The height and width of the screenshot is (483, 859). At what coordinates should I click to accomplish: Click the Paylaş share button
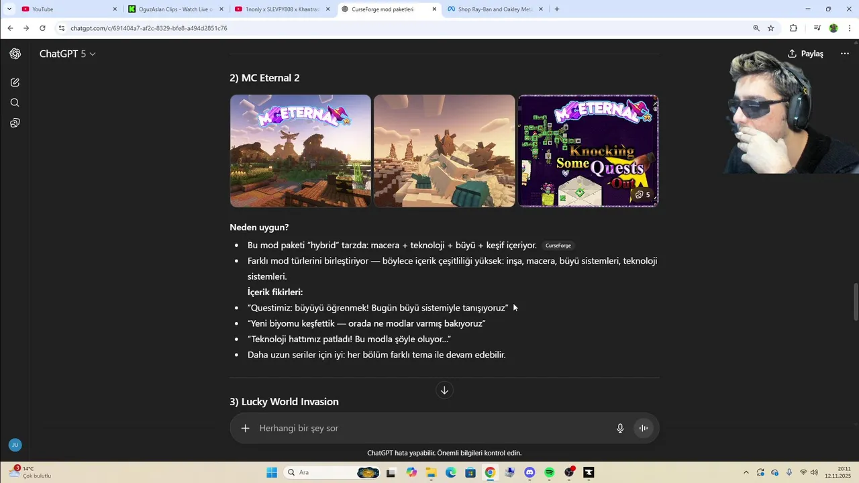pyautogui.click(x=805, y=54)
